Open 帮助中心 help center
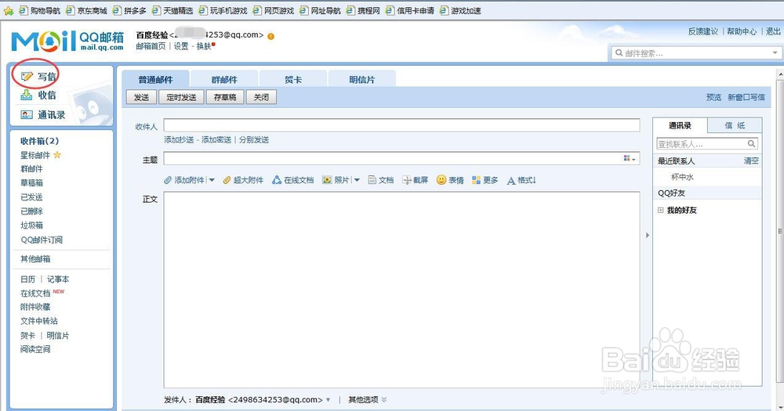This screenshot has height=411, width=784. coord(742,31)
